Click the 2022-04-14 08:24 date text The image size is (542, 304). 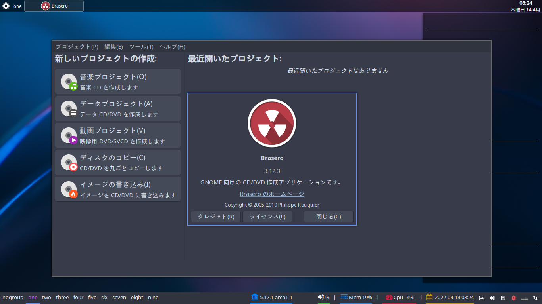click(454, 298)
